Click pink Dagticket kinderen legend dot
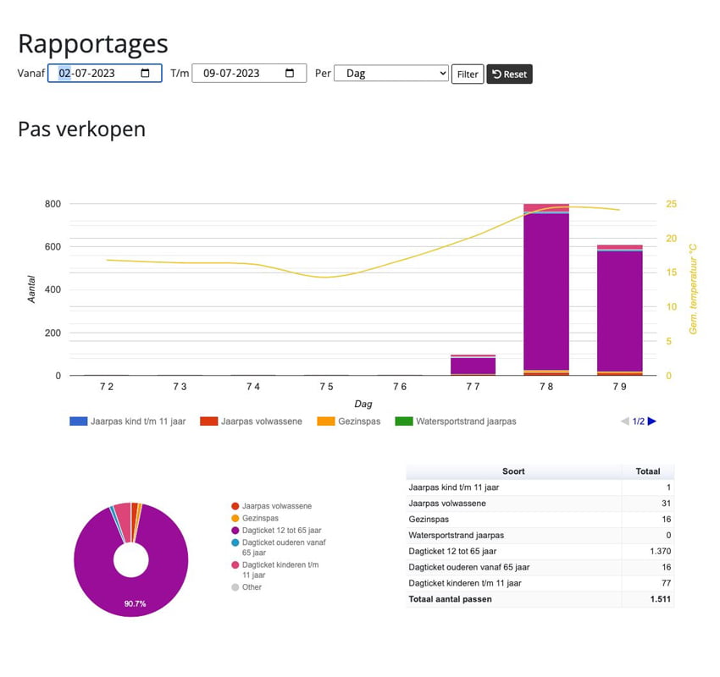720x677 pixels. coord(235,564)
